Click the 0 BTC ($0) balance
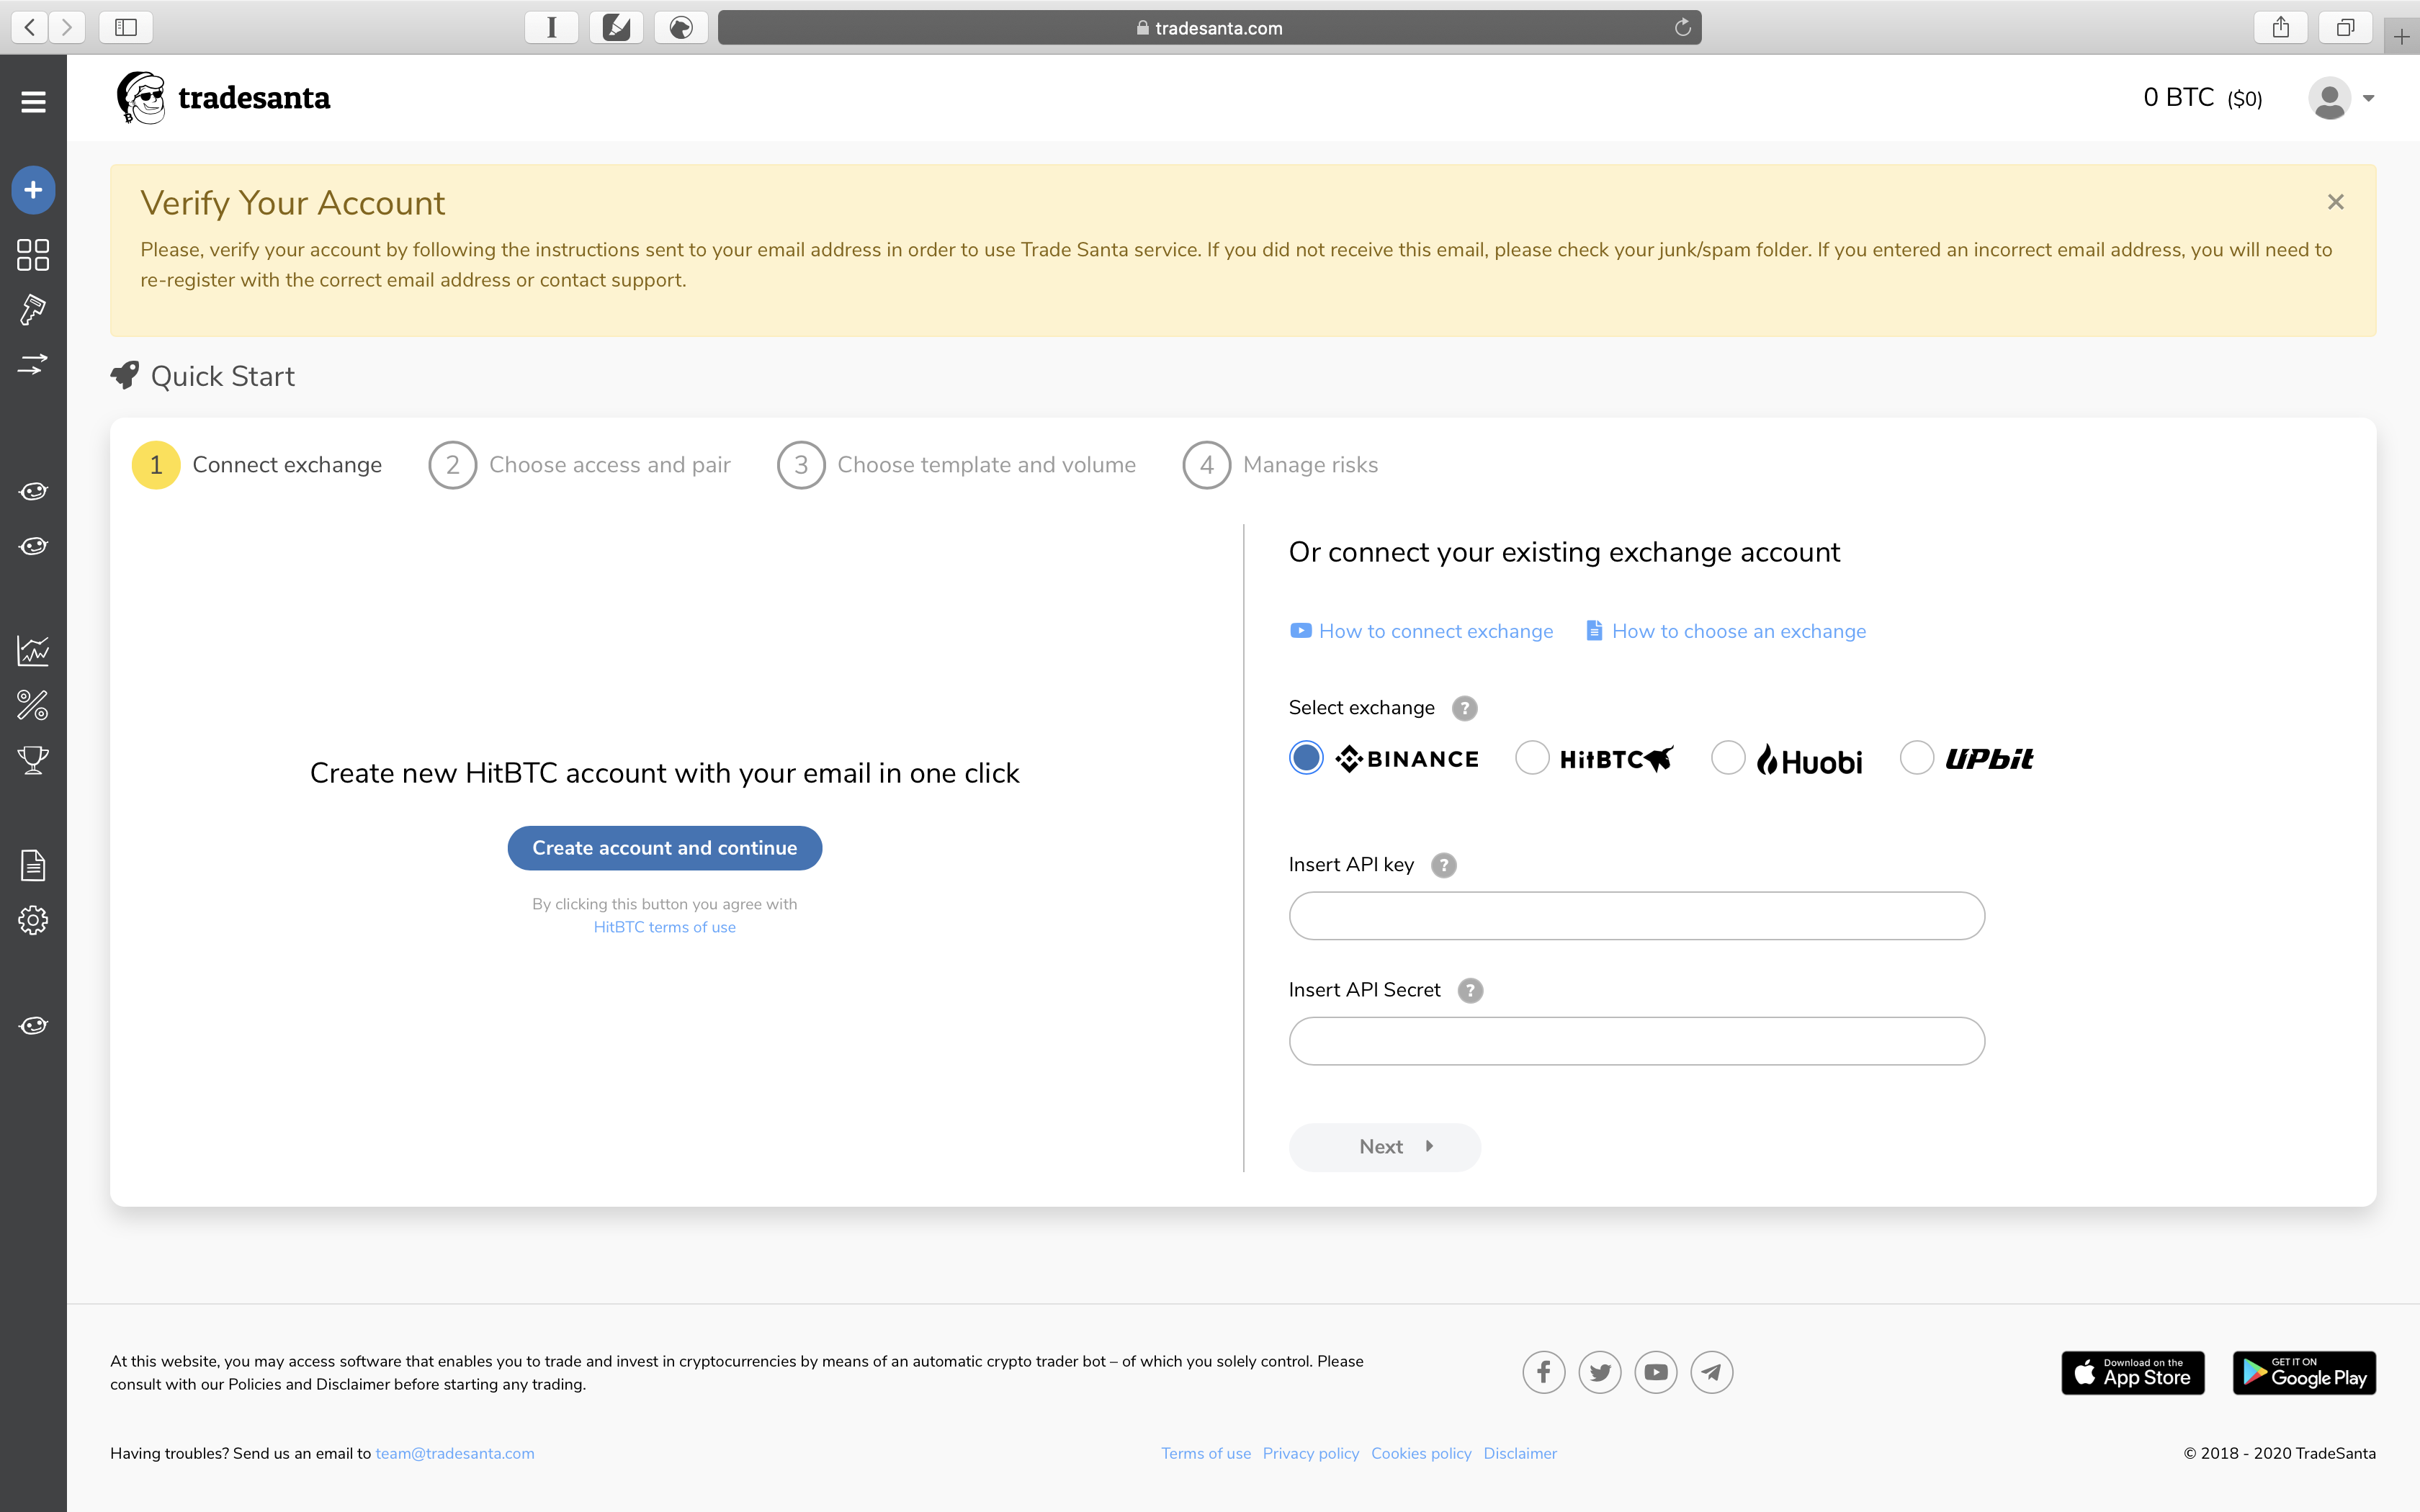The width and height of the screenshot is (2420, 1512). [2202, 98]
